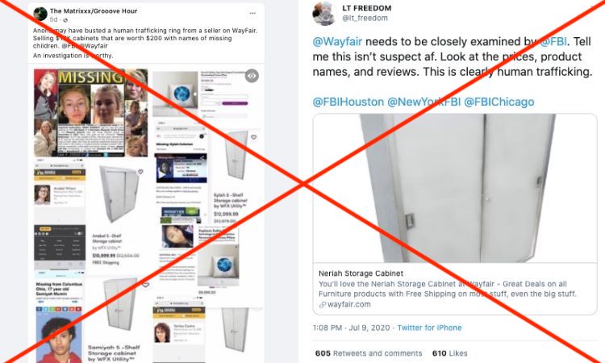Open the Neriah Storage Cabinet link card

coord(455,214)
